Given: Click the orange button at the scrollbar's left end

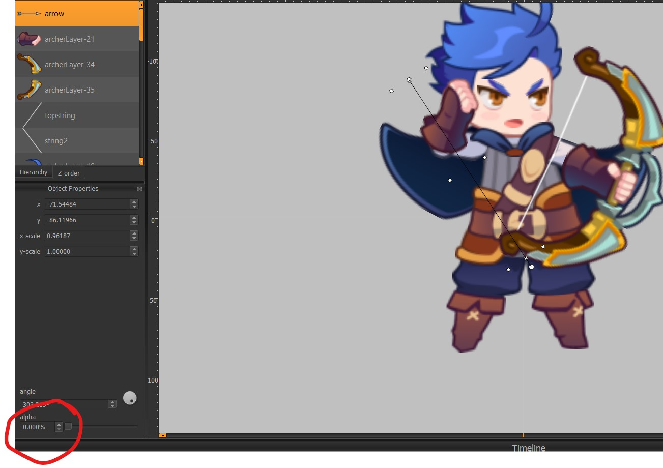Looking at the screenshot, I should tap(162, 435).
